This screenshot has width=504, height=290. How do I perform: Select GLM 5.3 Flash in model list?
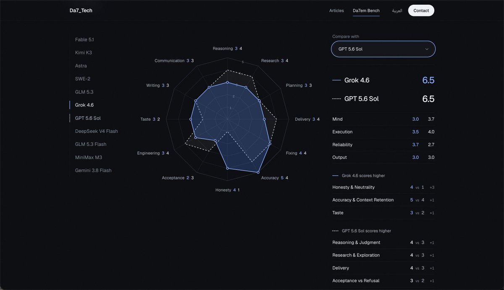pyautogui.click(x=91, y=144)
